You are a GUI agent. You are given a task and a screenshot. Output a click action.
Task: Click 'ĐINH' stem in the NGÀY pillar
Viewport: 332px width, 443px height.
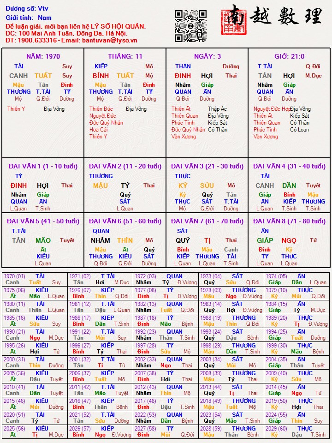tap(183, 76)
